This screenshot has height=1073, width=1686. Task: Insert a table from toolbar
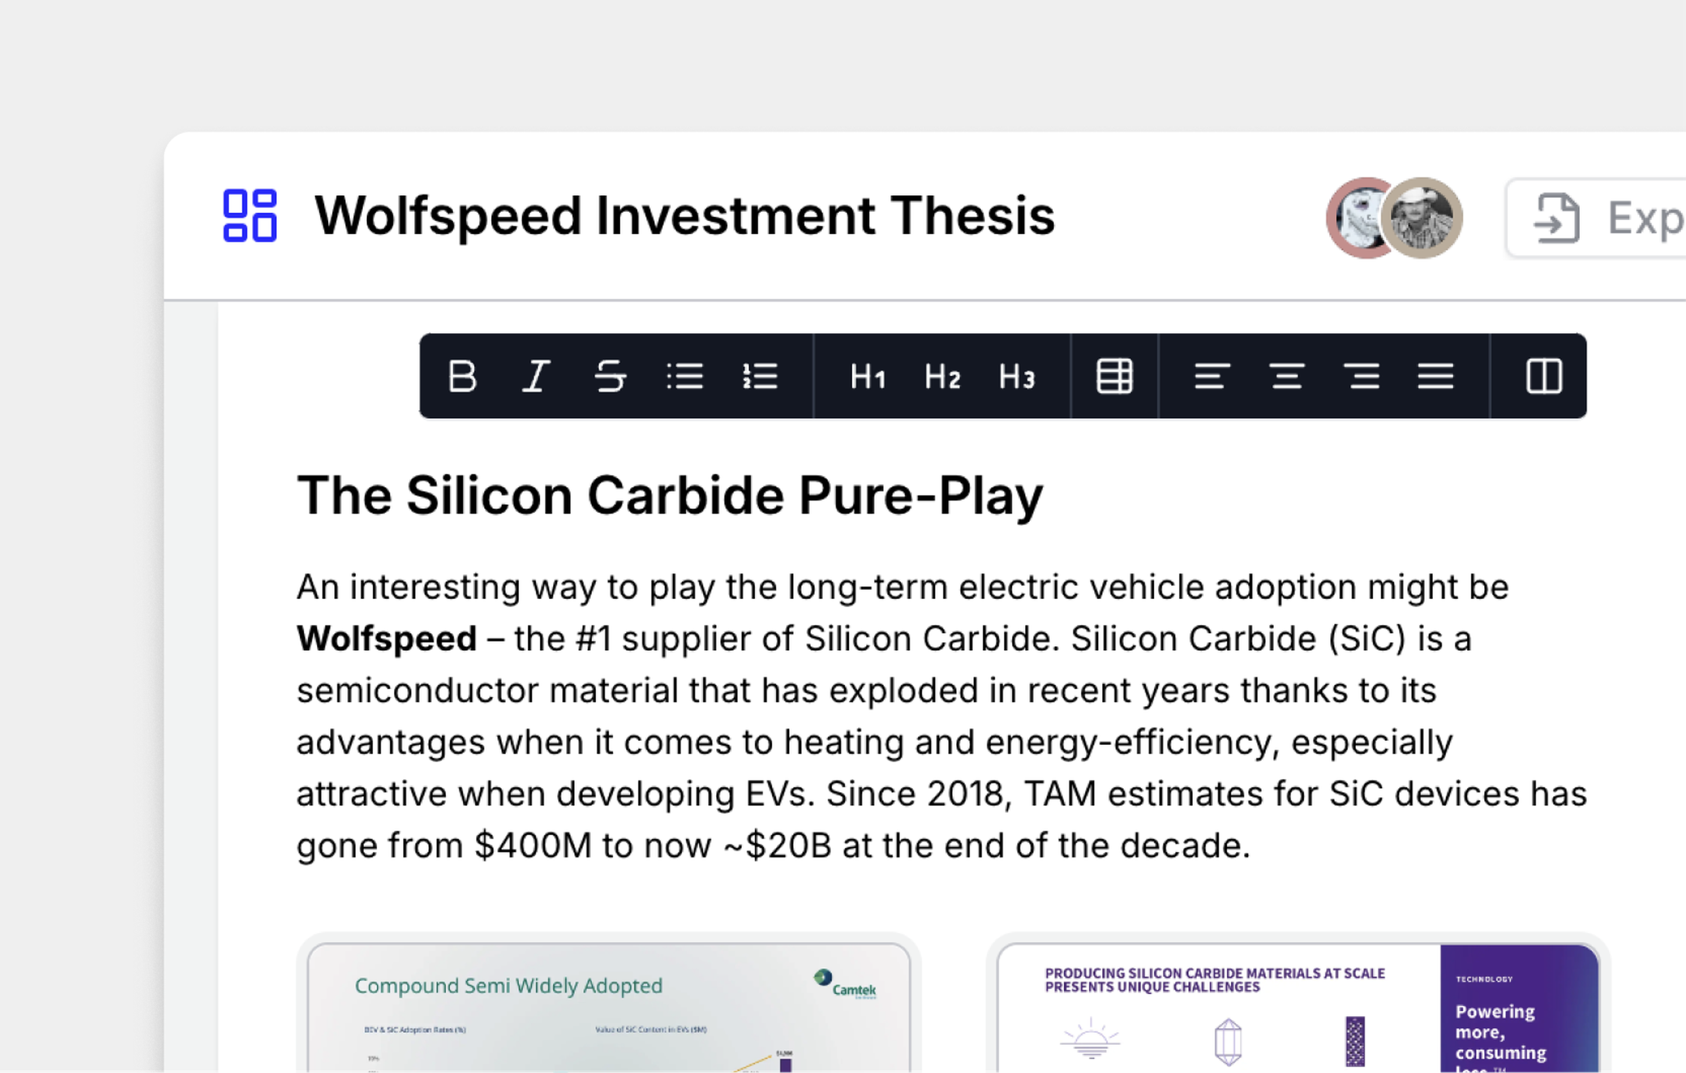coord(1114,377)
